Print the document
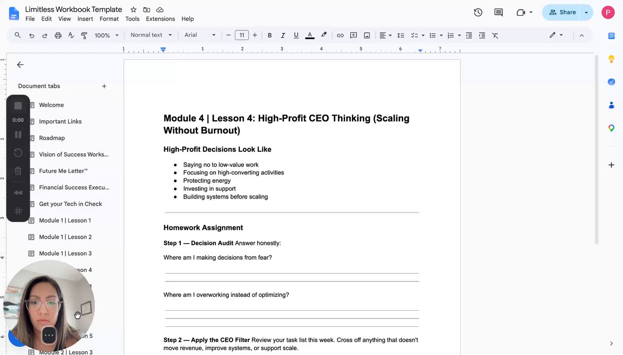623x355 pixels. pyautogui.click(x=58, y=35)
